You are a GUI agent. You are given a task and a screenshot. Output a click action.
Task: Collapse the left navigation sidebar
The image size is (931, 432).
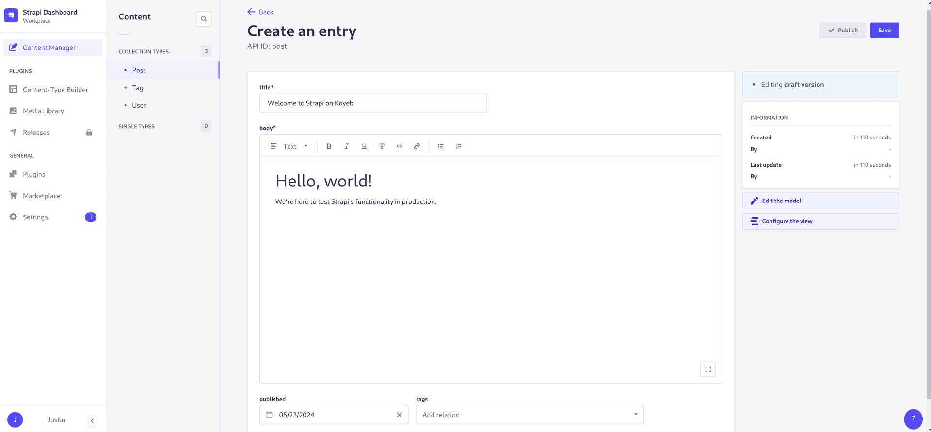pos(92,420)
